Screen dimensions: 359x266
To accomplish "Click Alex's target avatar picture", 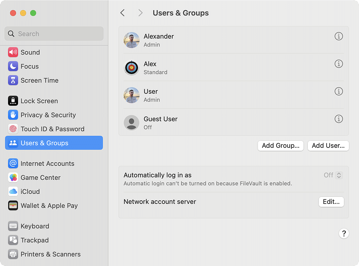I will coord(132,68).
